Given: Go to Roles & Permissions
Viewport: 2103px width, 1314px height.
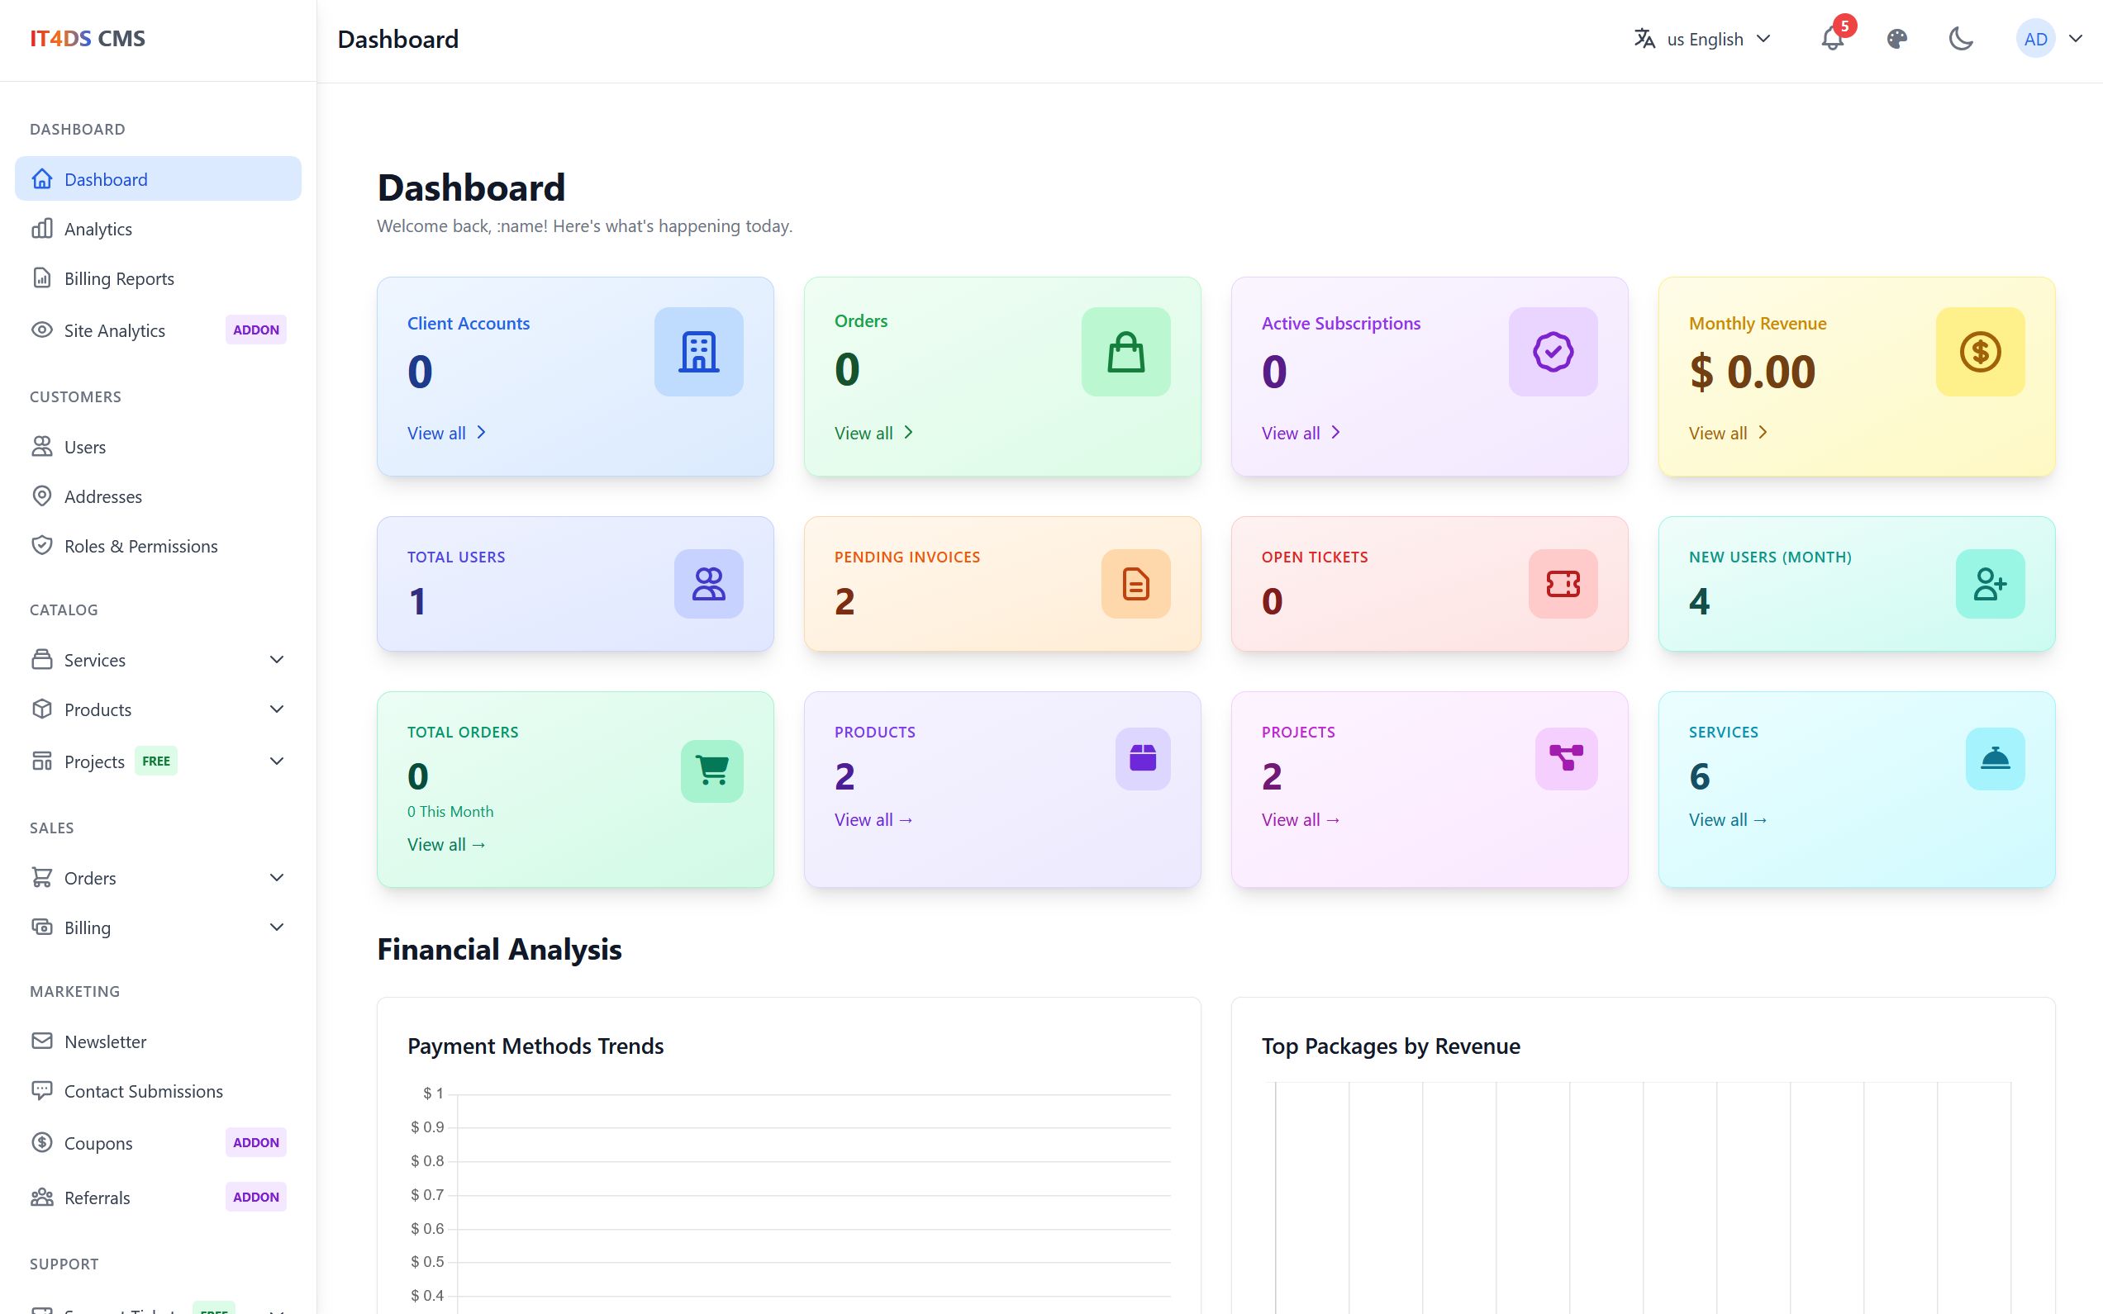Looking at the screenshot, I should 140,546.
